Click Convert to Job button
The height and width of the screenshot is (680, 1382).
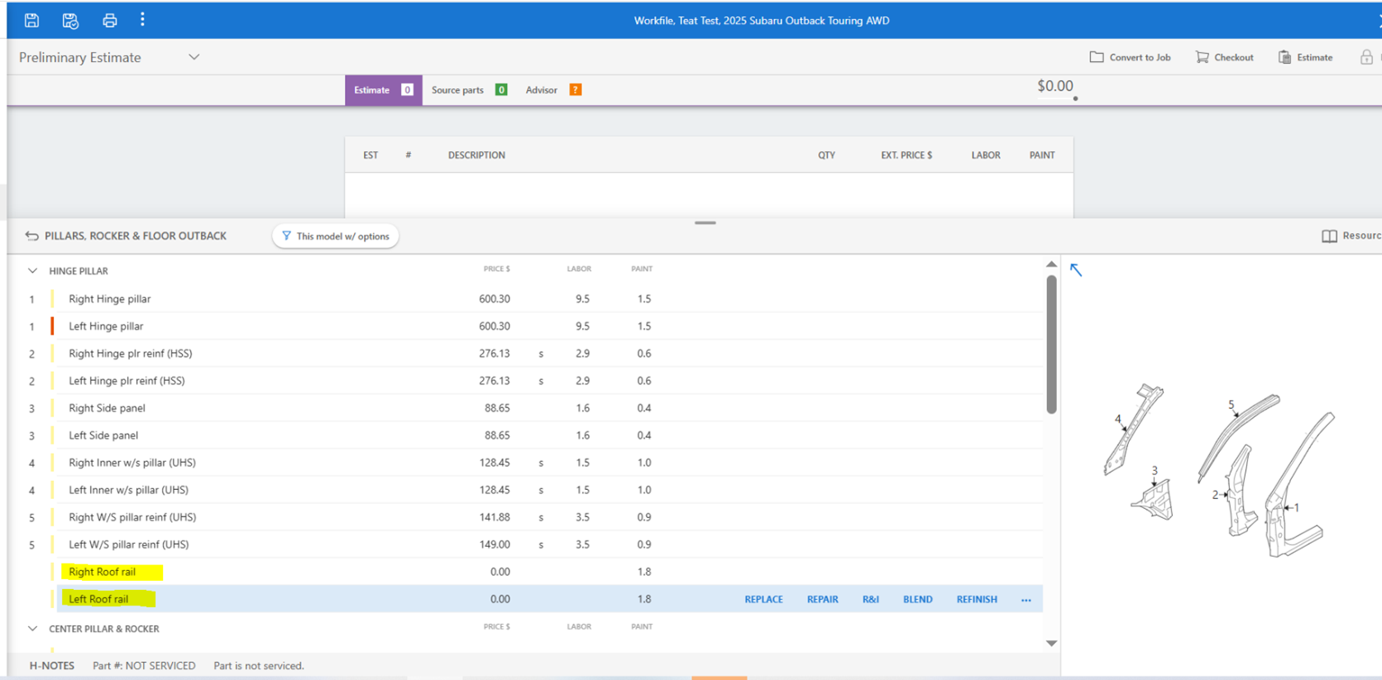click(x=1130, y=57)
